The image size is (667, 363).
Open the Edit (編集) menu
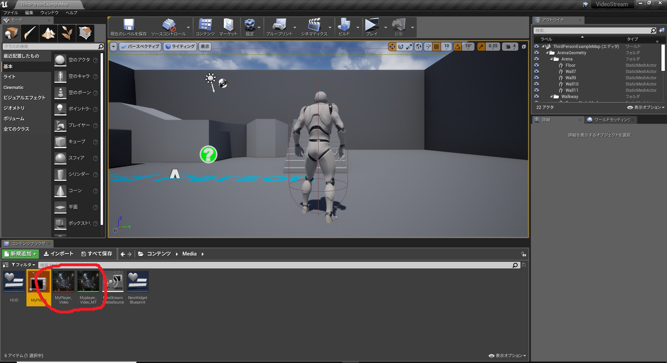click(29, 12)
